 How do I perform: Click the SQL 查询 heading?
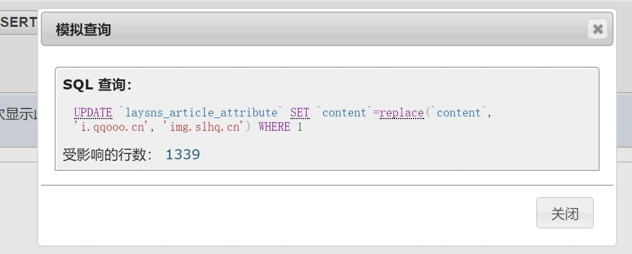[x=97, y=85]
